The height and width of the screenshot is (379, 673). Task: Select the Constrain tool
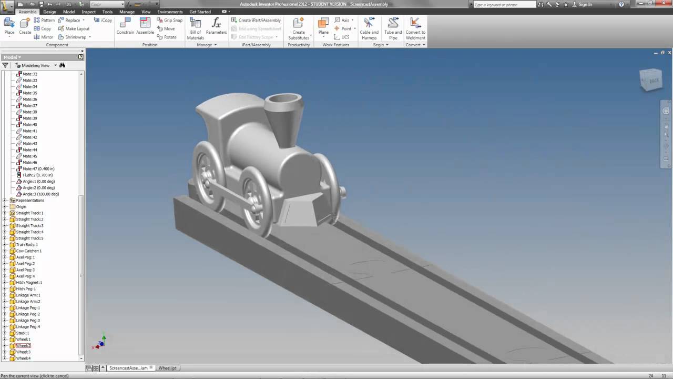tap(125, 26)
